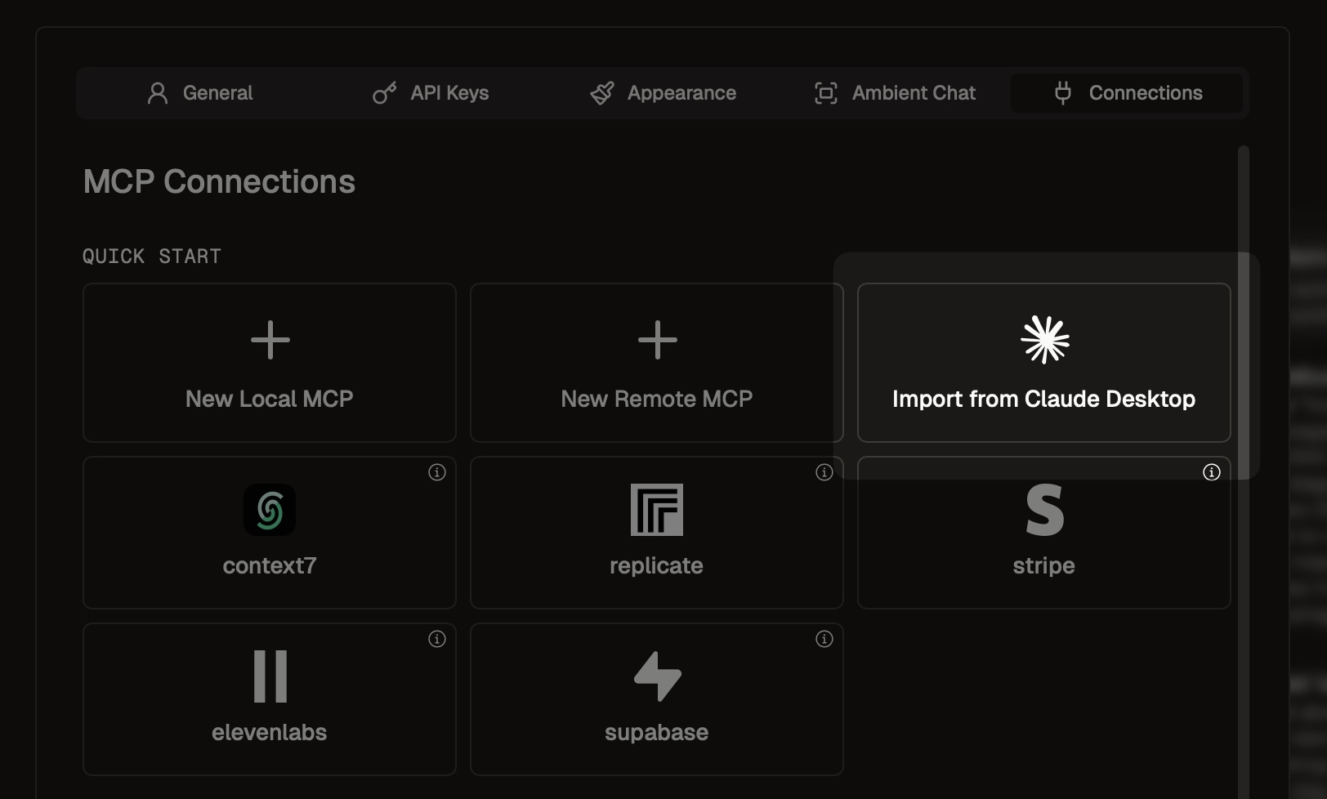Select the Connections tab

coord(1128,93)
